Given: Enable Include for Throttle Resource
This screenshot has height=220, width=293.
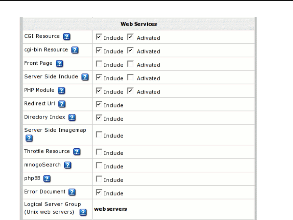Looking at the screenshot, I should pyautogui.click(x=99, y=151).
